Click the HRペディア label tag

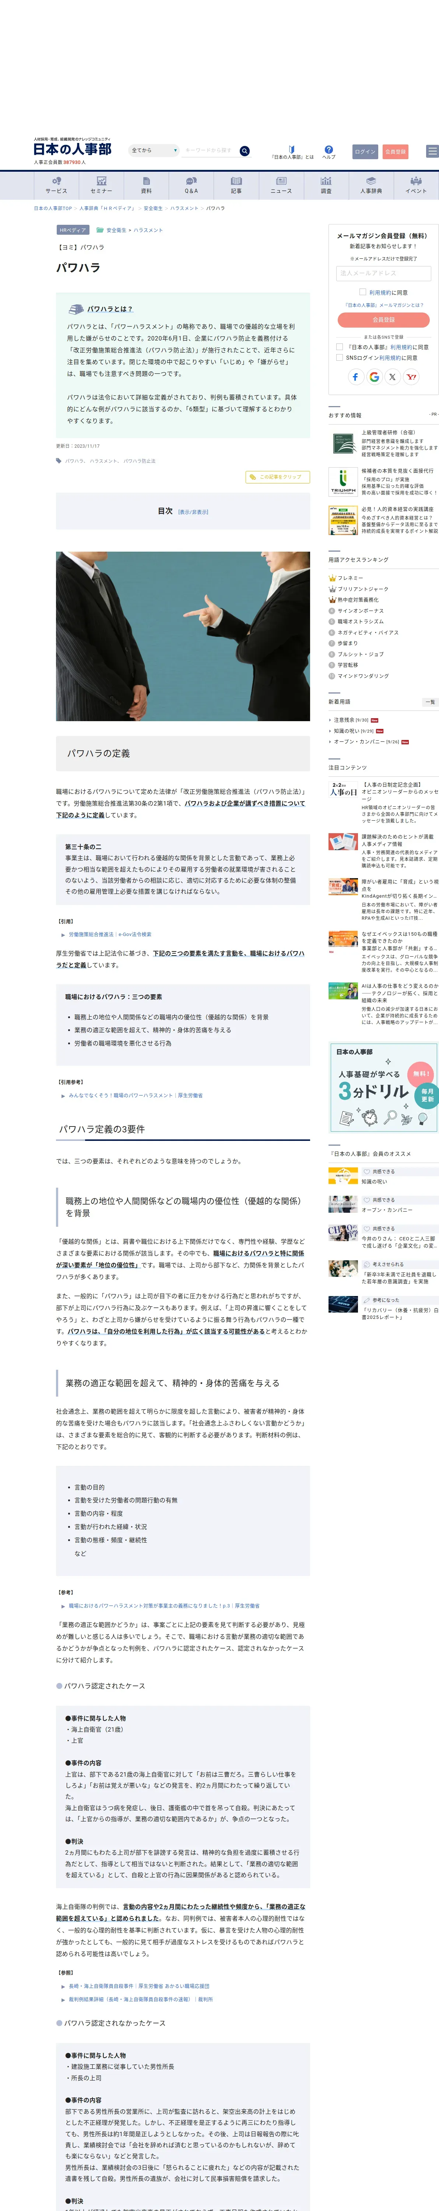73,230
